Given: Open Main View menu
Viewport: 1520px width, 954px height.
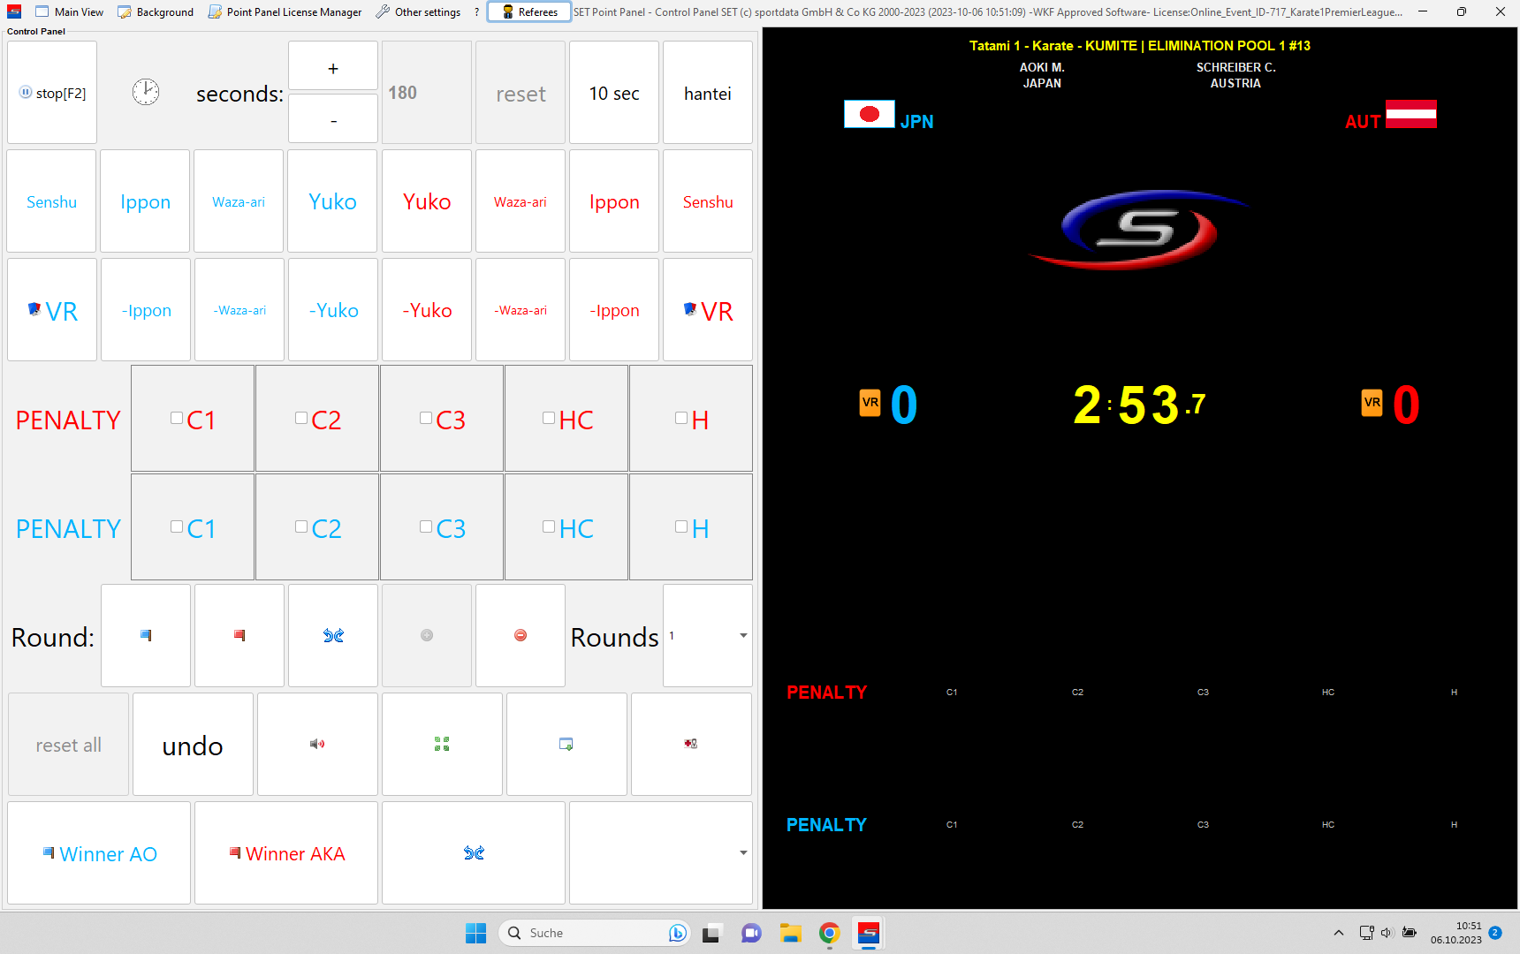Looking at the screenshot, I should [x=69, y=11].
